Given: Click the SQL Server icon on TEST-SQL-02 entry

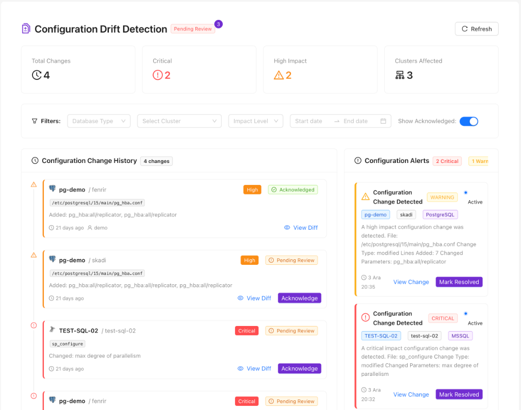Looking at the screenshot, I should 51,330.
